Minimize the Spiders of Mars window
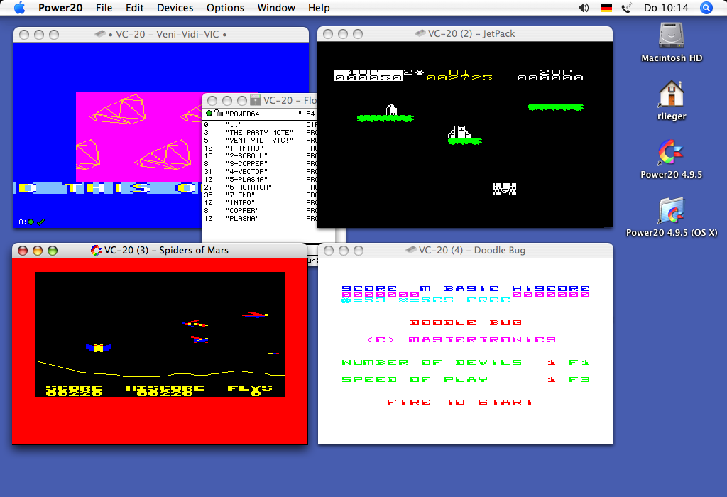 (x=38, y=251)
